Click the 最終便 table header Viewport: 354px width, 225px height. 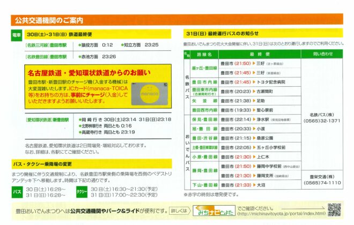click(x=260, y=54)
